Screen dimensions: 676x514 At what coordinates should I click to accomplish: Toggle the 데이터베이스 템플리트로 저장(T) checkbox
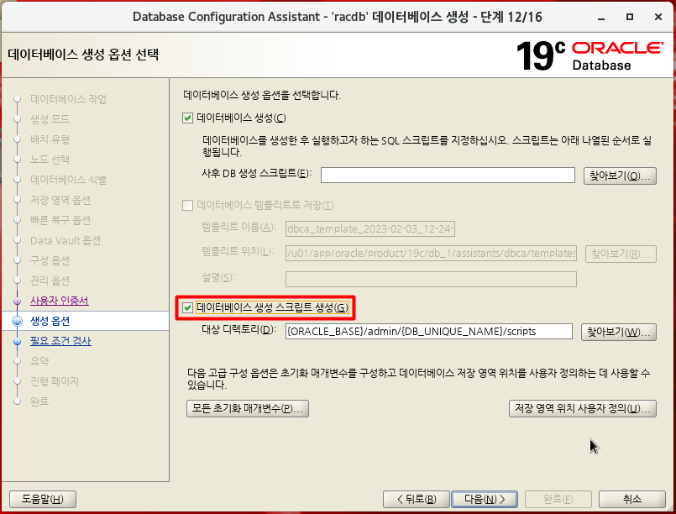(187, 205)
